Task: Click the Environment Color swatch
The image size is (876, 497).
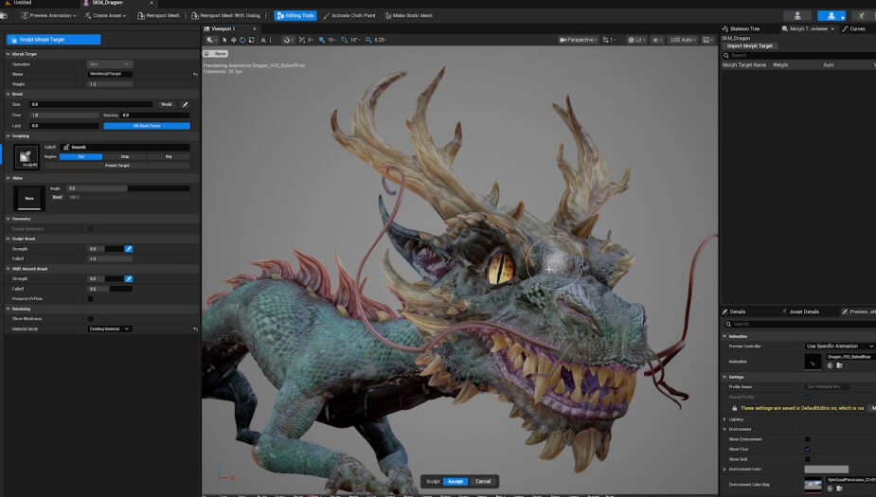Action: point(826,469)
